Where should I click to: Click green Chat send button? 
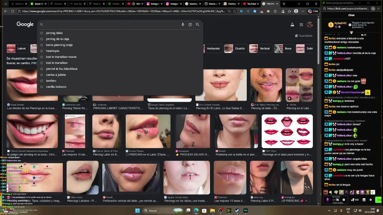[x=379, y=200]
